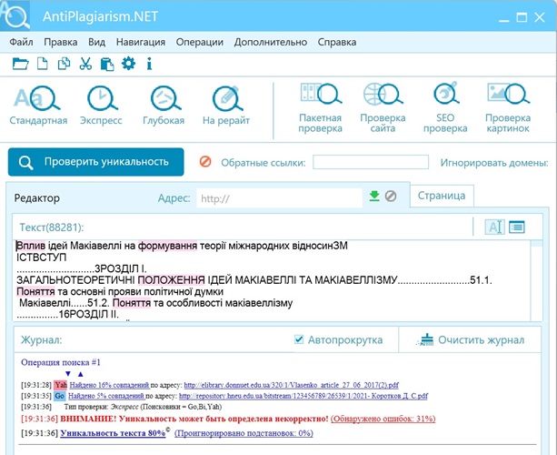
Task: Open the 'Найдено 16% совпадений' link
Action: click(x=109, y=385)
